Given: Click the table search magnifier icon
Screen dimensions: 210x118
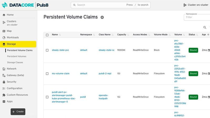Looking at the screenshot, I should pos(205,28).
